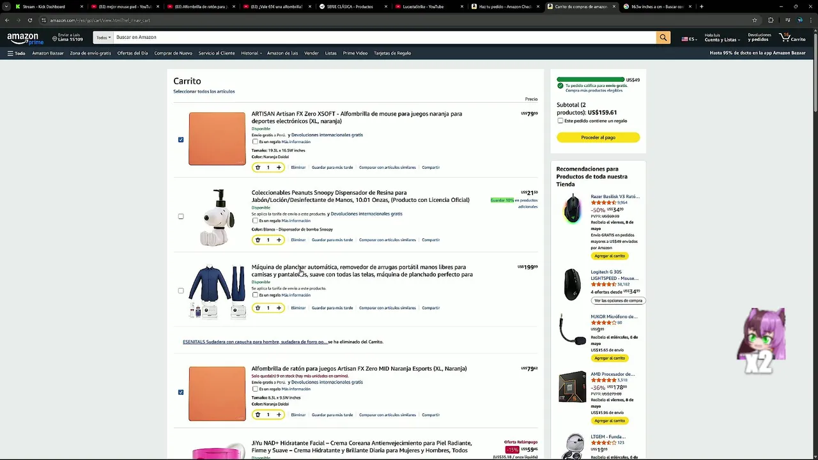818x460 pixels.
Task: Click the orange search magnifier button
Action: pyautogui.click(x=663, y=38)
